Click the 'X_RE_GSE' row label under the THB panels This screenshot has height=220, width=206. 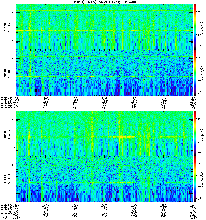[x=7, y=98]
